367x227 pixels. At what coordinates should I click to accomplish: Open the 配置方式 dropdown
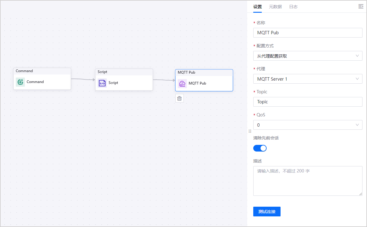pos(308,56)
